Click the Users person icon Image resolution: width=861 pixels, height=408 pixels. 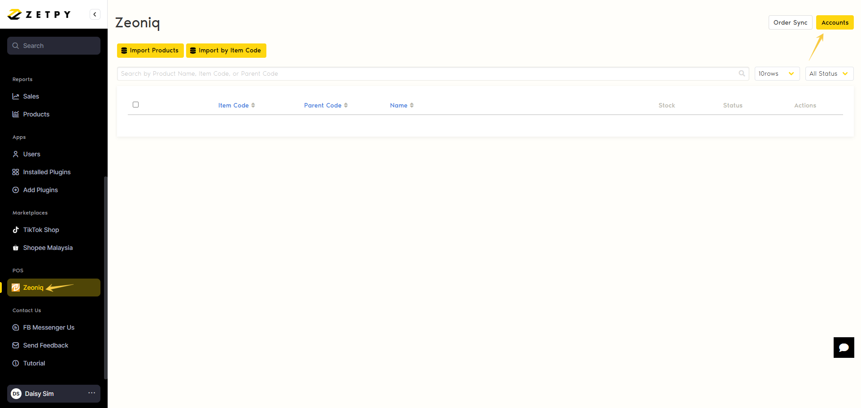coord(16,154)
